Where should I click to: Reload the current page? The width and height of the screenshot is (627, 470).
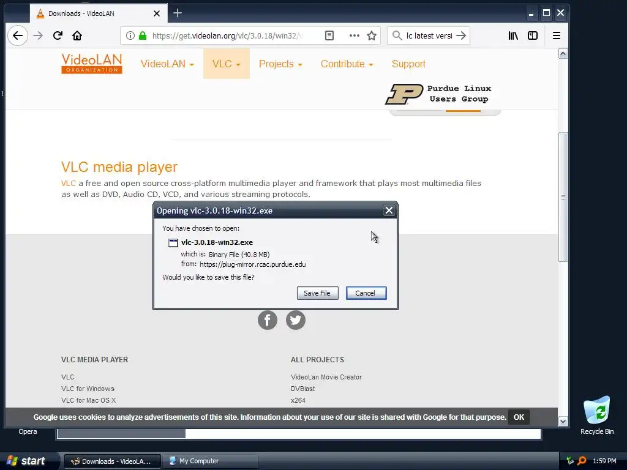coord(58,35)
